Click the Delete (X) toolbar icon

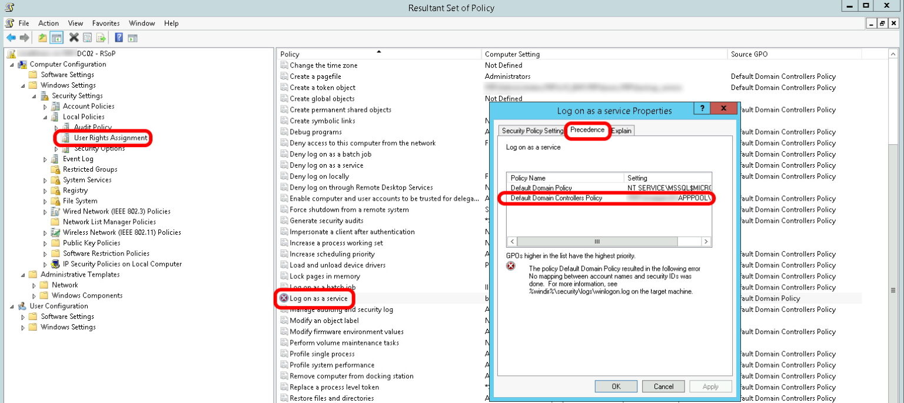73,37
